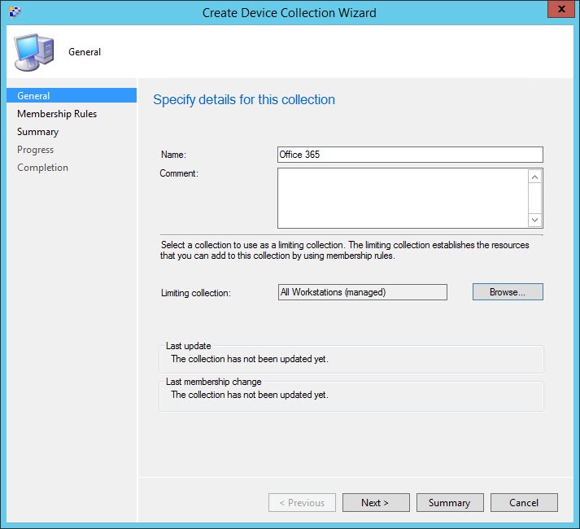This screenshot has height=529, width=580.
Task: Click the Comment box vertical scrollbar track
Action: 534,198
